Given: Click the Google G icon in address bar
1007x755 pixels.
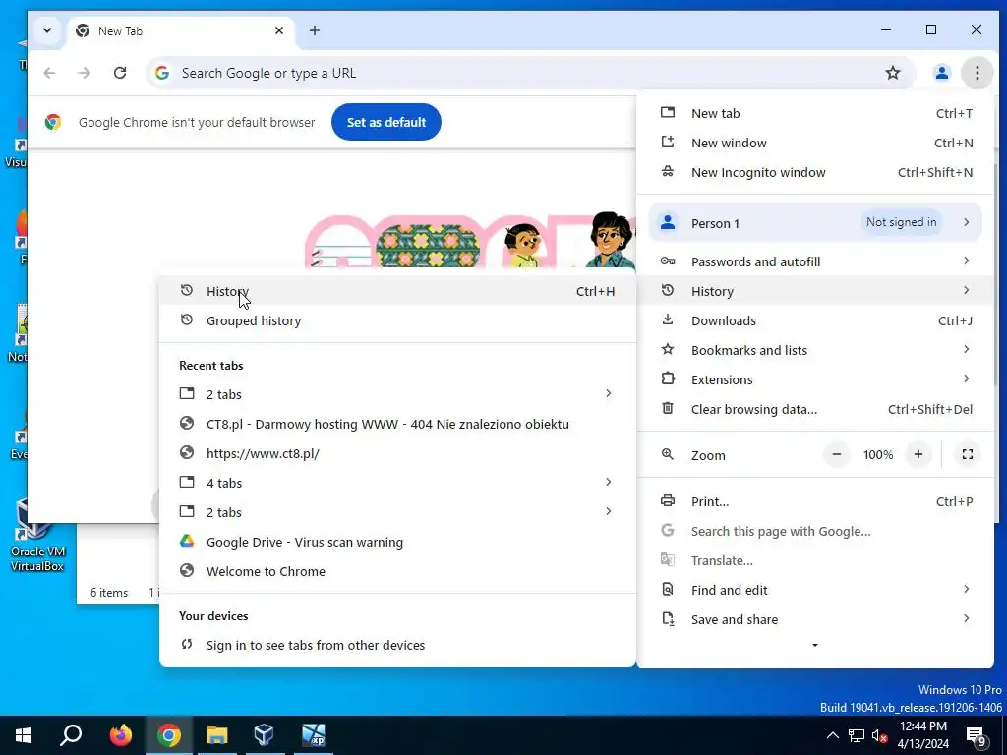Looking at the screenshot, I should pos(162,73).
